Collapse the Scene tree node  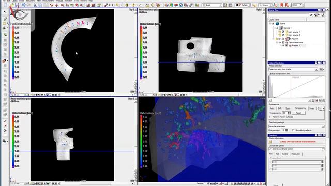click(x=270, y=24)
